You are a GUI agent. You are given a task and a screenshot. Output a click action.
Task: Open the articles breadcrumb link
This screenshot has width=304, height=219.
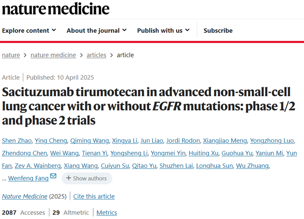coord(96,55)
